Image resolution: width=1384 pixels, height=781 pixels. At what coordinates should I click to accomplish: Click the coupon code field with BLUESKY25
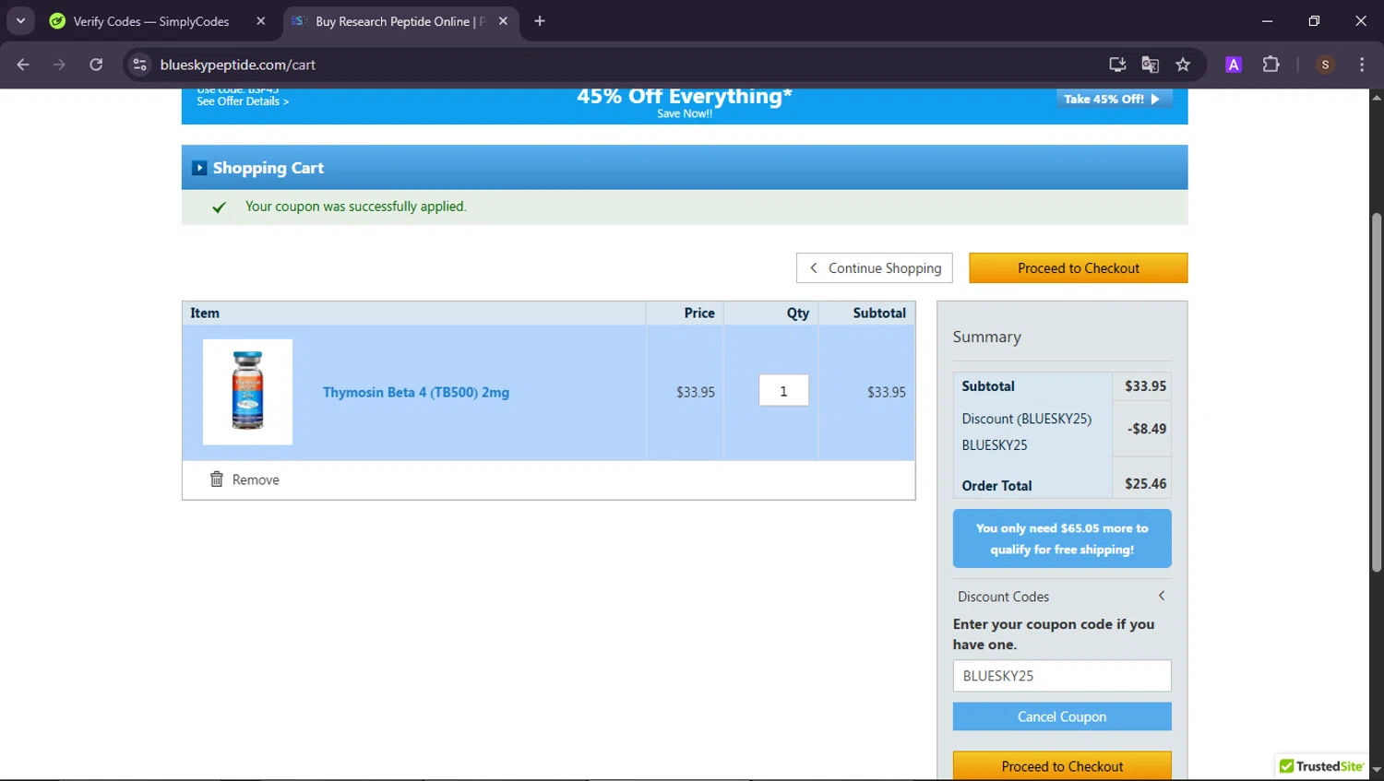[x=1062, y=676]
